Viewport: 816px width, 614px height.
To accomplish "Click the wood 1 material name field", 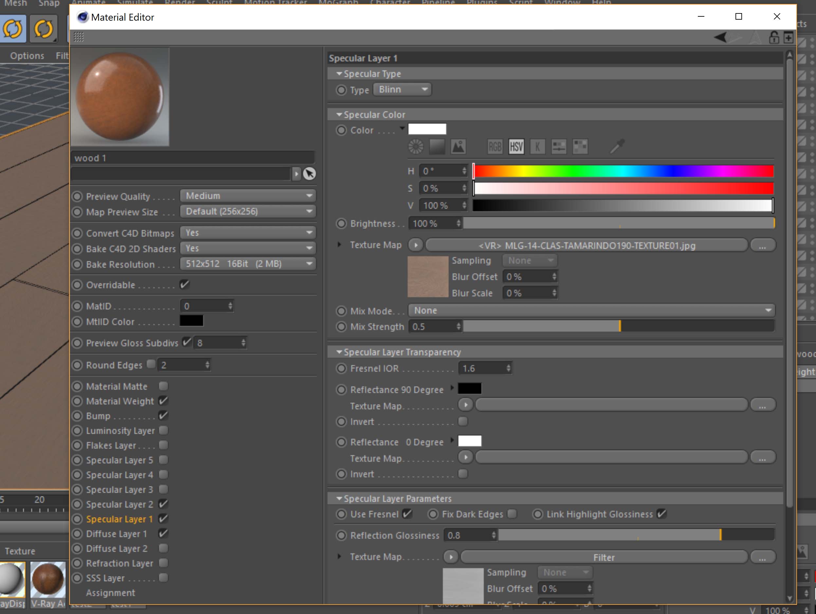I will (192, 158).
